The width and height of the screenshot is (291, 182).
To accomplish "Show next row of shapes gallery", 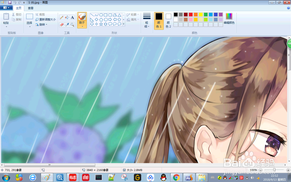I will [124, 20].
